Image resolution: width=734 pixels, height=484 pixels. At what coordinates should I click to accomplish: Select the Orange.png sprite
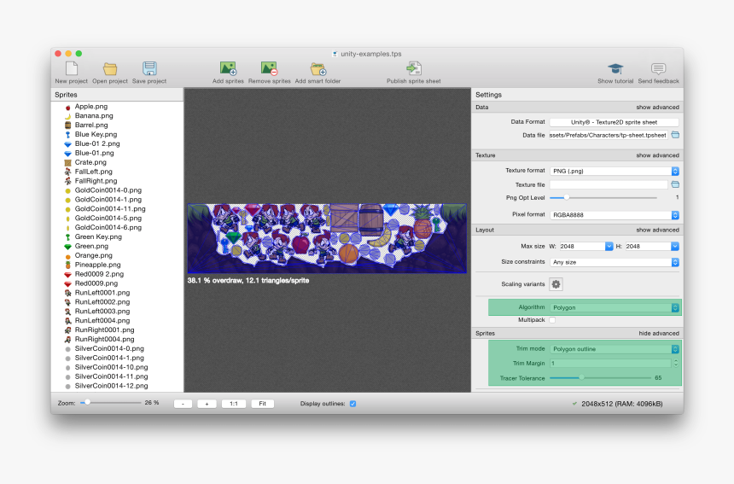point(93,255)
